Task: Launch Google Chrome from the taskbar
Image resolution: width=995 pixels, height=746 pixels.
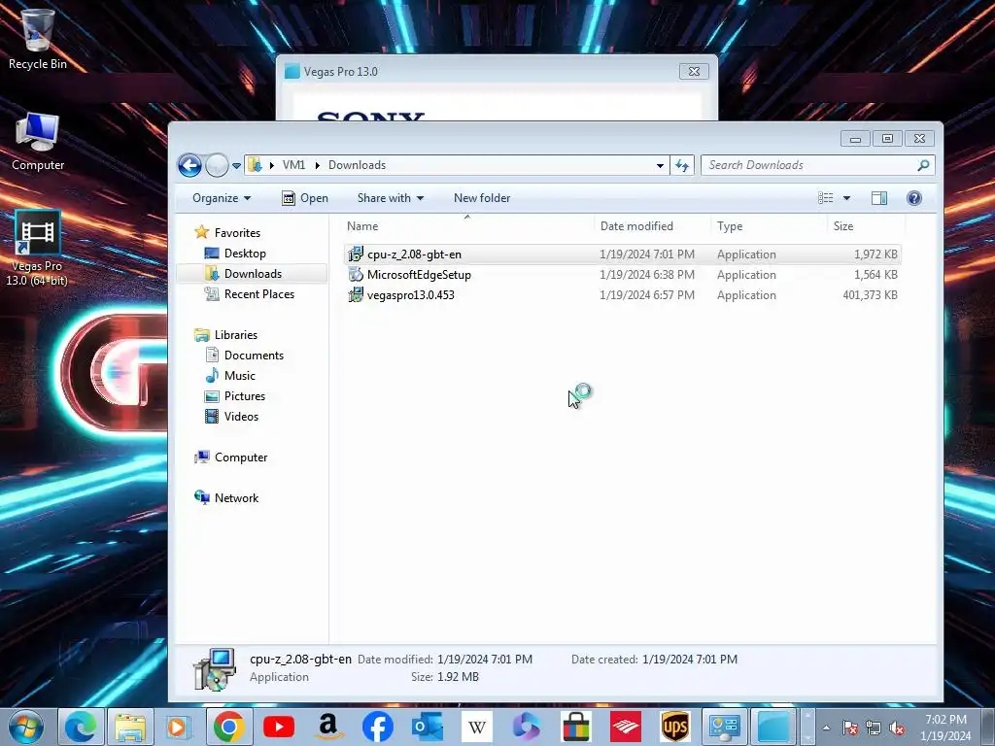Action: pyautogui.click(x=229, y=727)
